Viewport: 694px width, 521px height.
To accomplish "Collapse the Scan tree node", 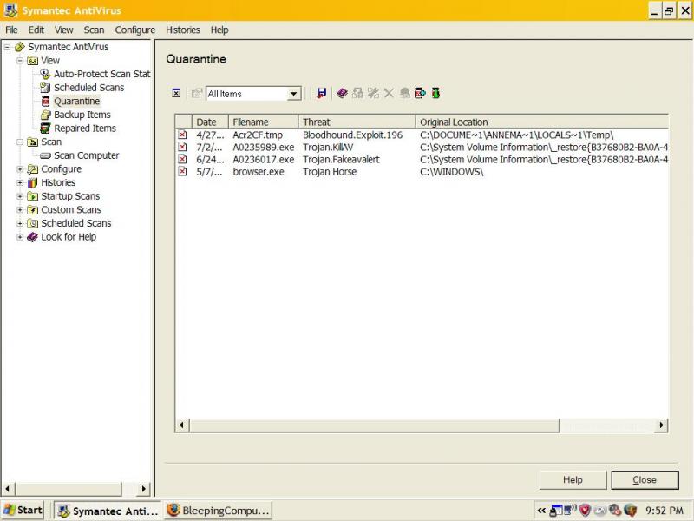I will 20,142.
